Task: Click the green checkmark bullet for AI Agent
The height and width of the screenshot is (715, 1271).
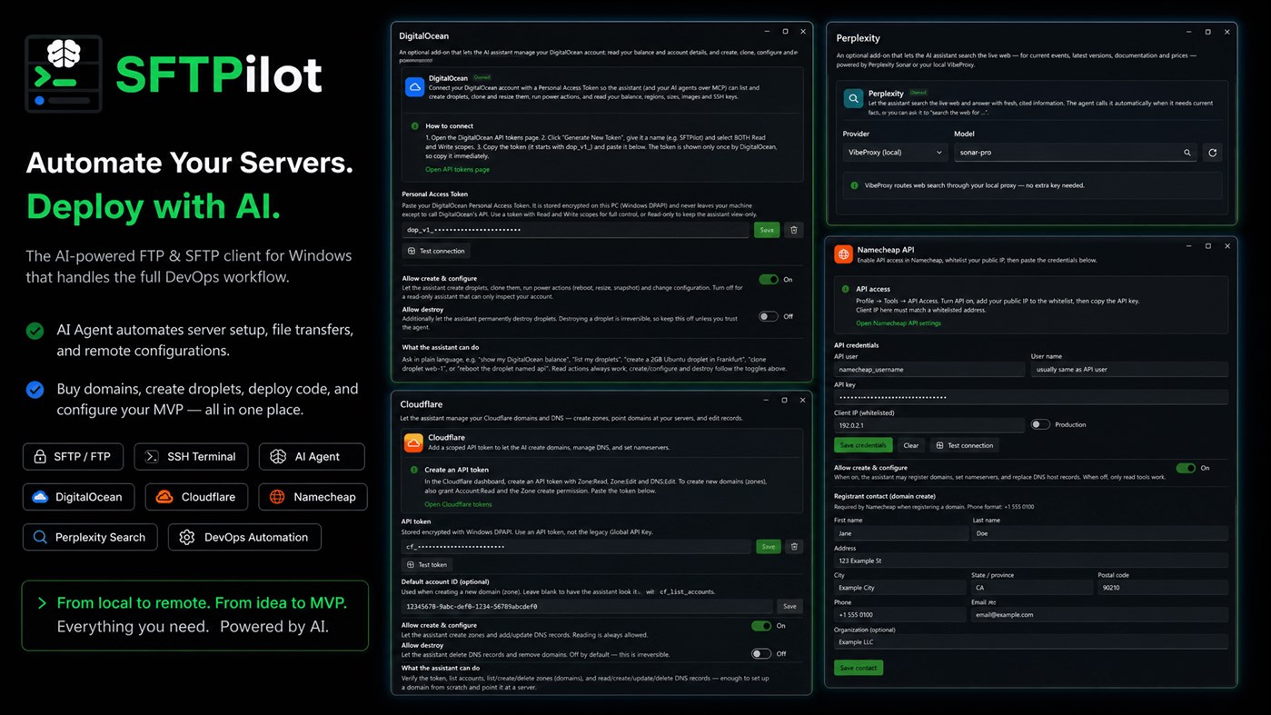Action: click(x=35, y=331)
